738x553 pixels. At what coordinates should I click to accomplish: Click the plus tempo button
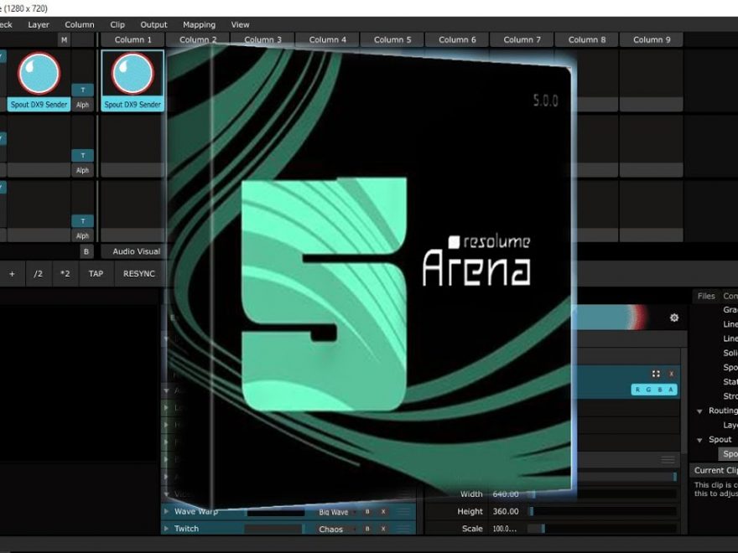coord(13,274)
